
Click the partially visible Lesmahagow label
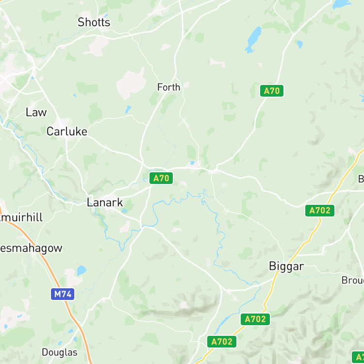point(31,248)
